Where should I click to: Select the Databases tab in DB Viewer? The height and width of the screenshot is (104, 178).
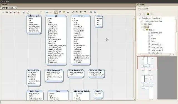143,9
